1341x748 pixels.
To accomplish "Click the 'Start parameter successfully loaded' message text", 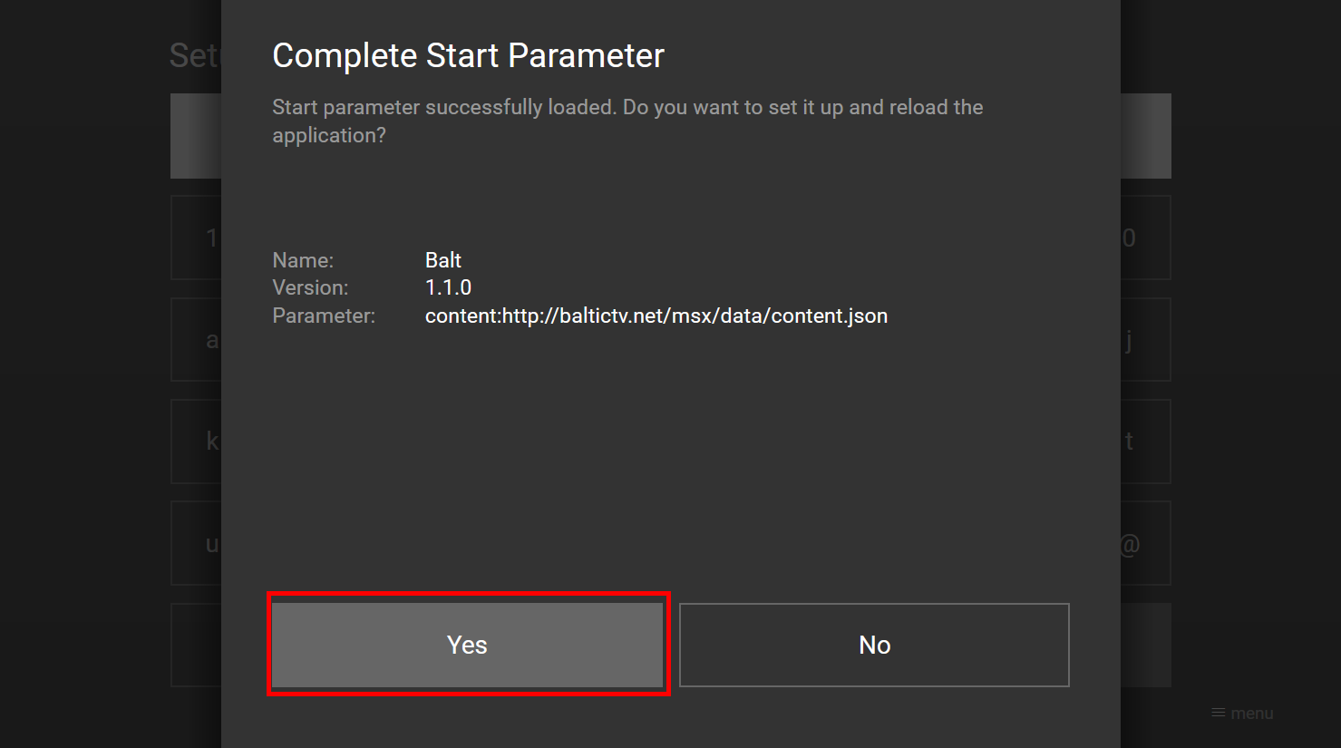I will coord(627,121).
